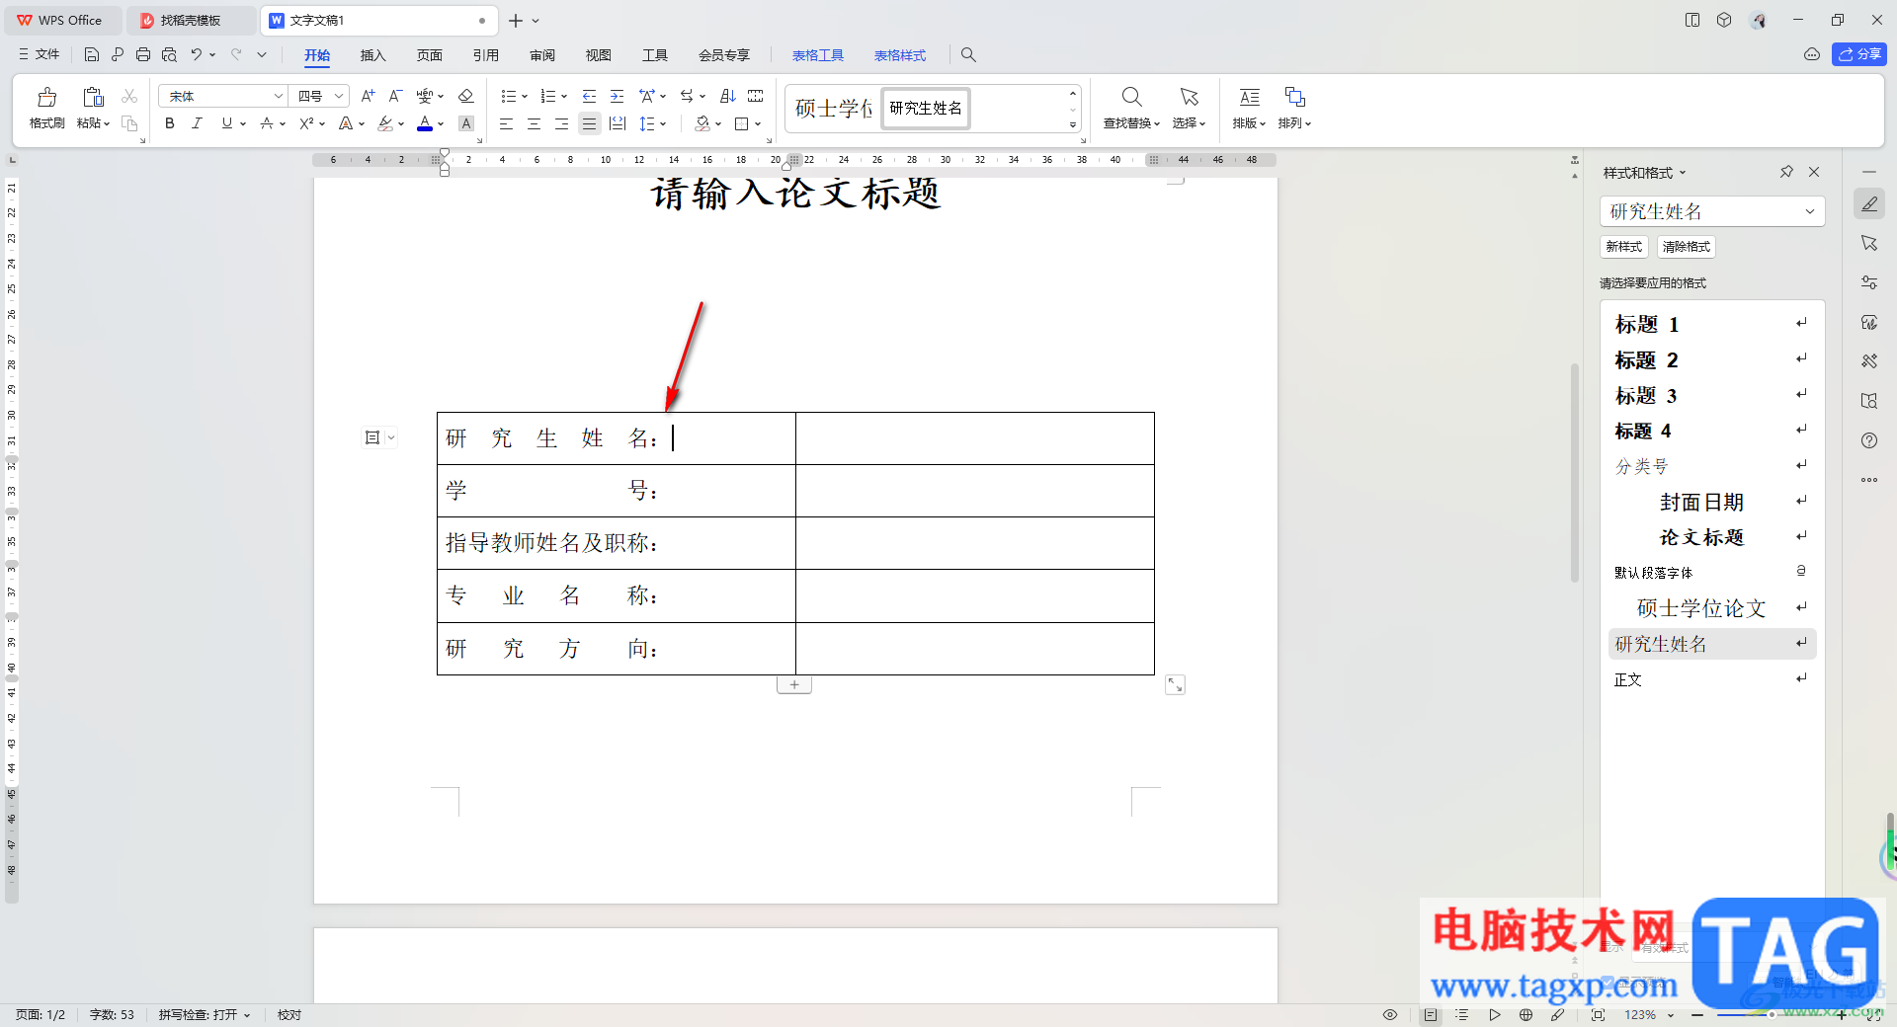Screen dimensions: 1897x1027
Task: Open the 插入 ribbon tab
Action: point(372,55)
